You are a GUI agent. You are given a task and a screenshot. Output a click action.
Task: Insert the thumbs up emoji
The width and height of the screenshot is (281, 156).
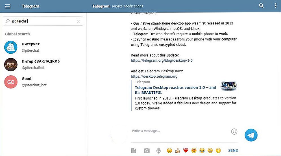[178, 150]
